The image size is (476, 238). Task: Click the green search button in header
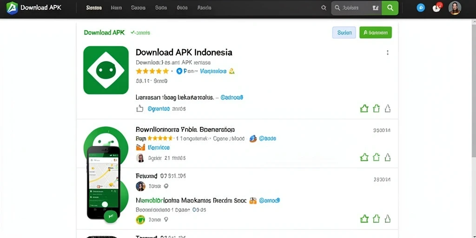tap(390, 8)
